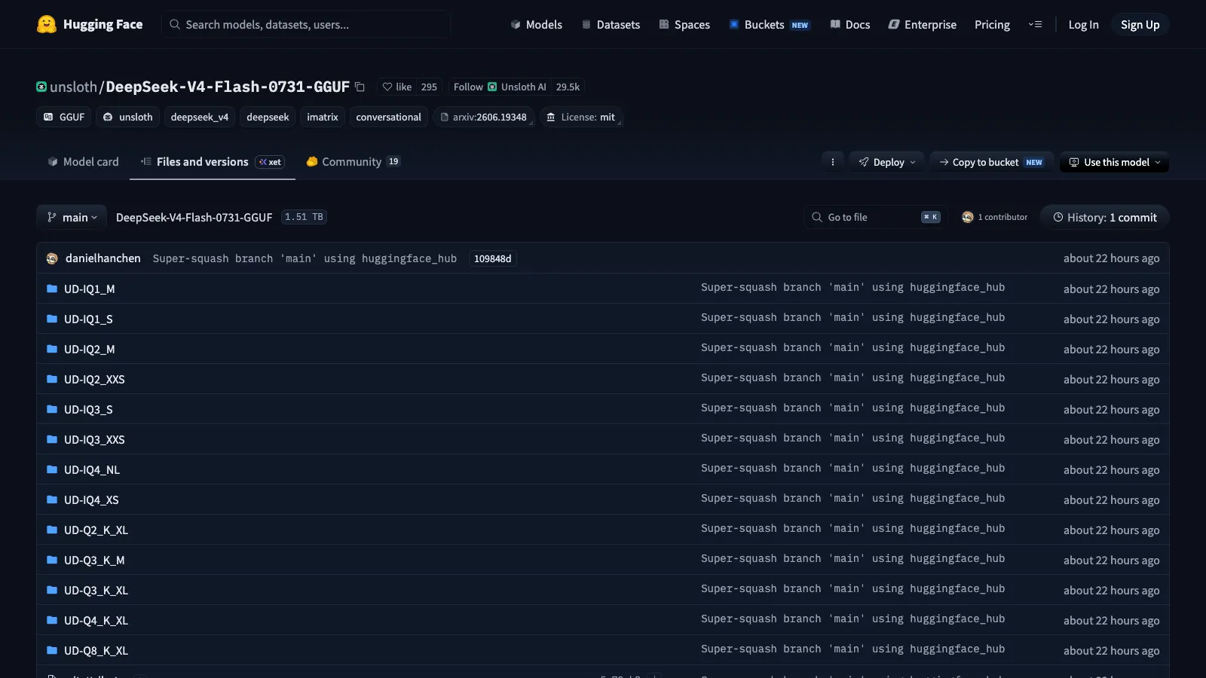Follow Unsloth AI
1206x678 pixels.
pos(500,87)
